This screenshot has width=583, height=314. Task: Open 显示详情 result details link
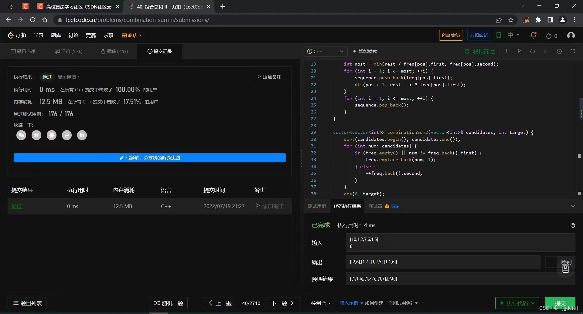68,77
